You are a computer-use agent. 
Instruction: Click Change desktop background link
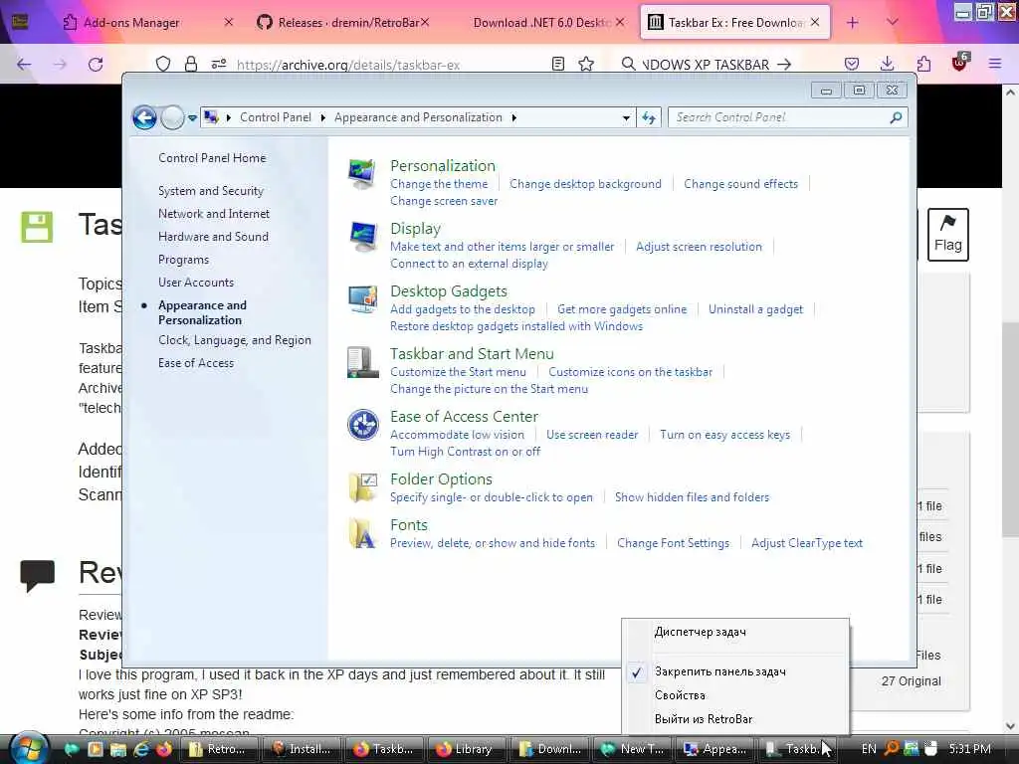(x=585, y=184)
